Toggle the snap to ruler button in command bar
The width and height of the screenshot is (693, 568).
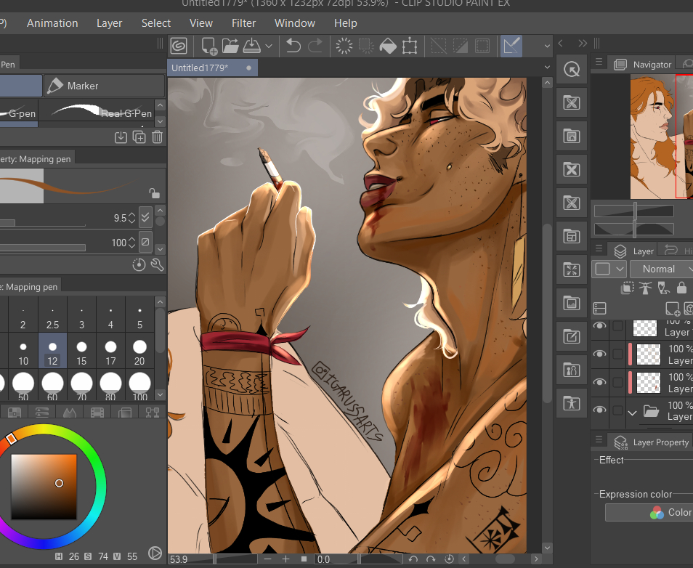click(511, 46)
